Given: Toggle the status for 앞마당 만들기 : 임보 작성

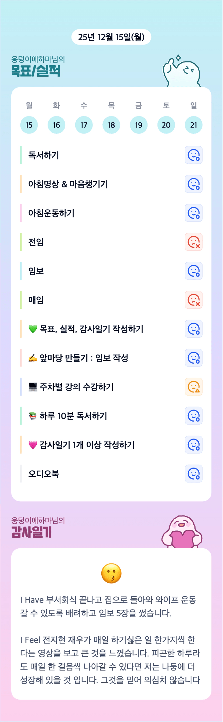Looking at the screenshot, I should pos(193,358).
